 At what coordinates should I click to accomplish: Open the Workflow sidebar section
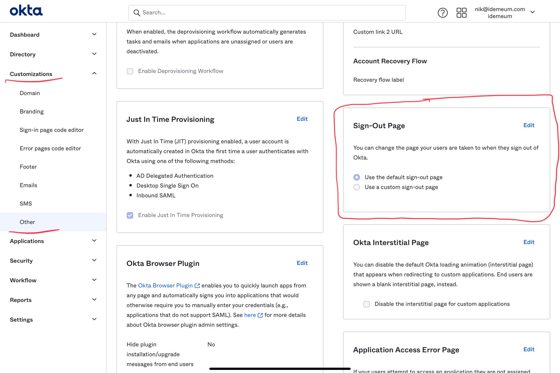pyautogui.click(x=23, y=280)
